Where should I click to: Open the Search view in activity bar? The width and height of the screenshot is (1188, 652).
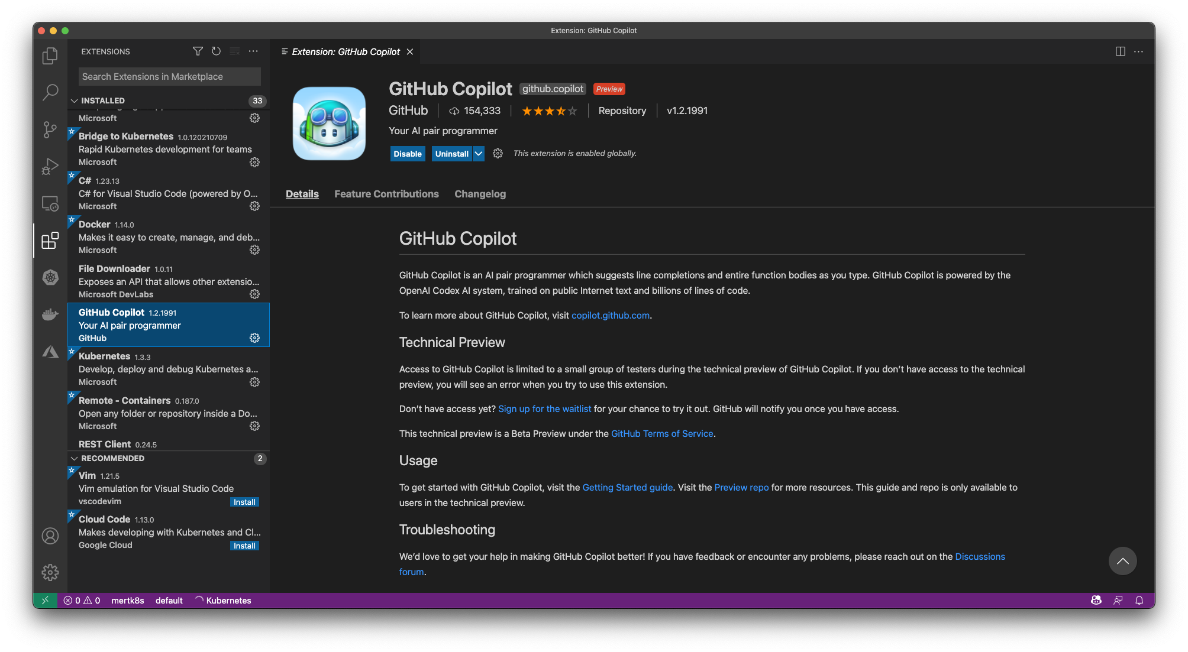coord(50,92)
